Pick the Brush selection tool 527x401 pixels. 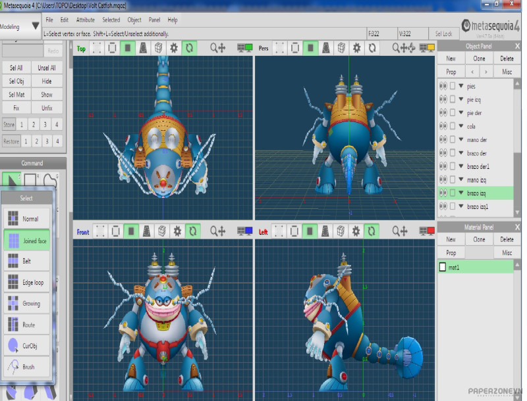click(28, 367)
